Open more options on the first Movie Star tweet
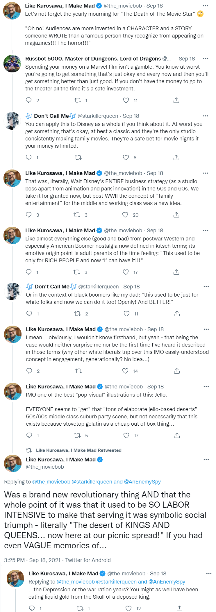The image size is (216, 612). click(206, 6)
